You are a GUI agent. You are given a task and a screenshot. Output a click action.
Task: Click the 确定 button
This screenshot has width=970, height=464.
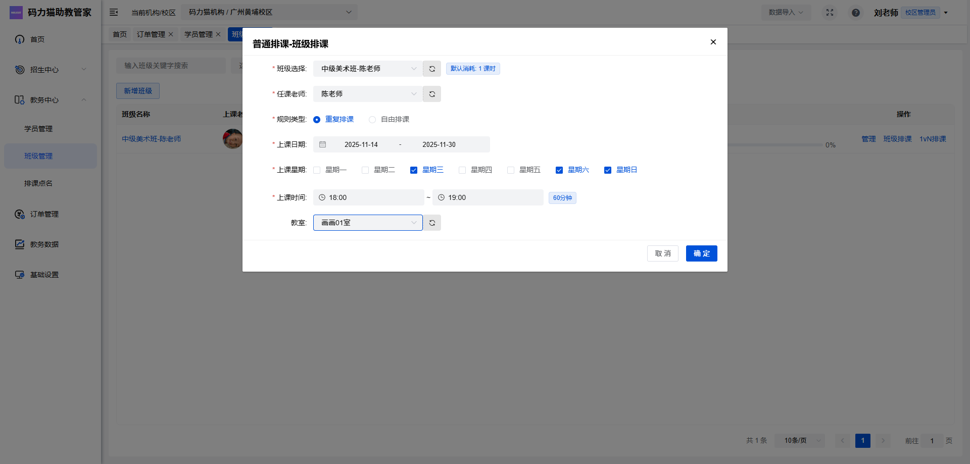tap(701, 253)
